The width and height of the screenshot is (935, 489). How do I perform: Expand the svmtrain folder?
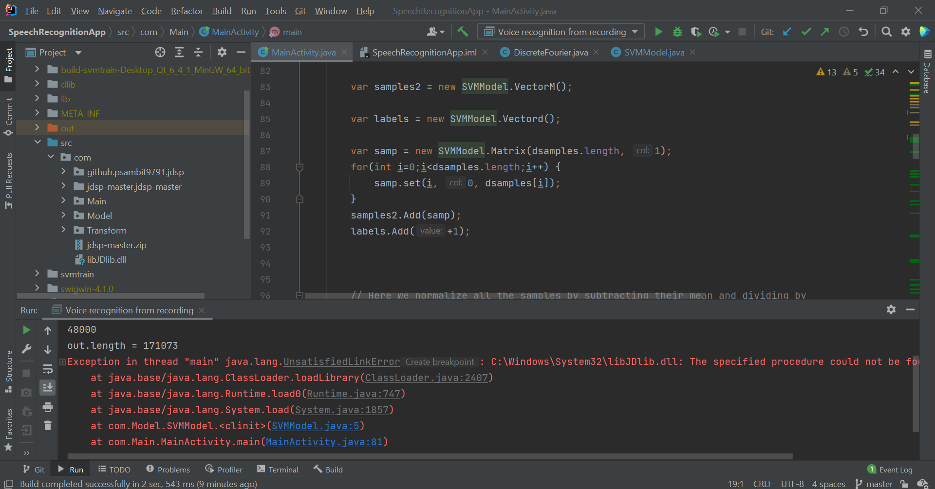coord(37,273)
